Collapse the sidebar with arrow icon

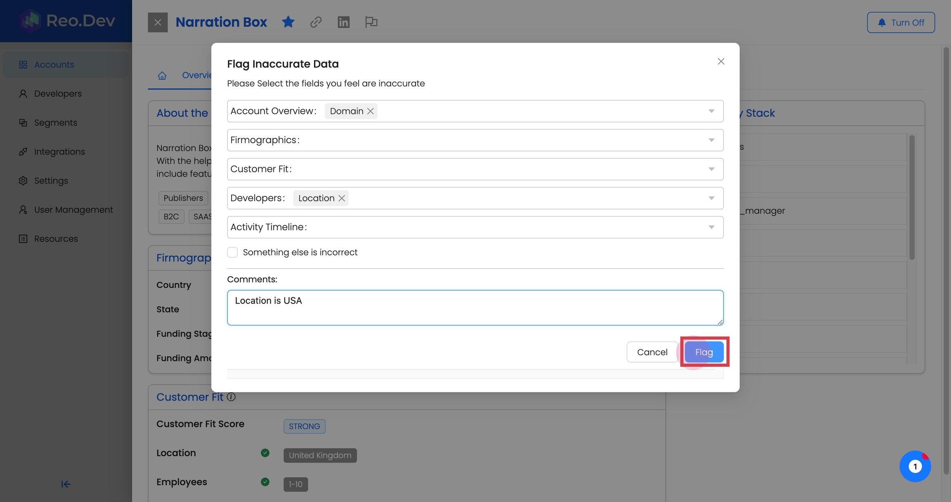[66, 484]
